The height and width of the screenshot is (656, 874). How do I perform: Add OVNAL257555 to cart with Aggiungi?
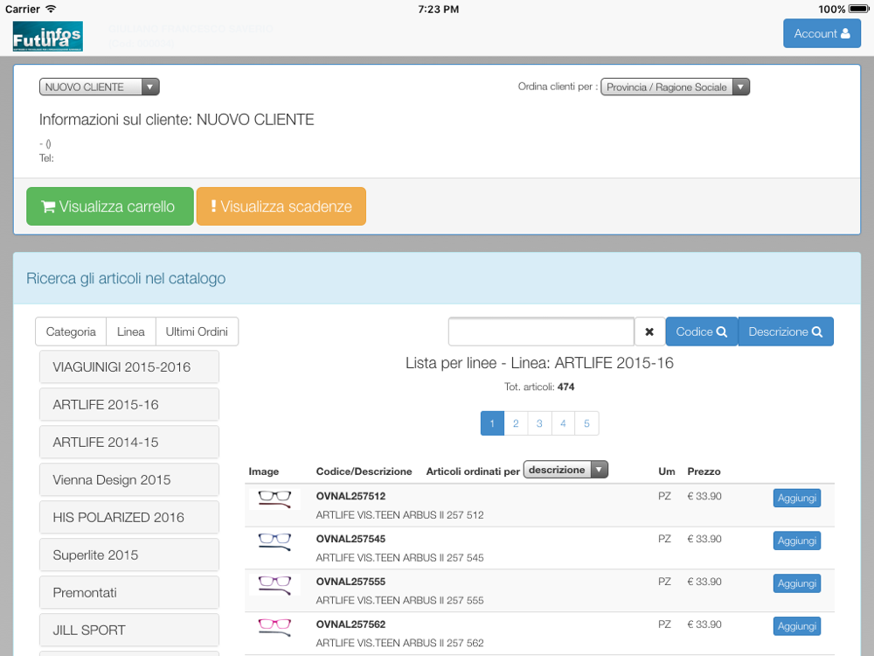tap(797, 583)
